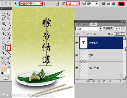The width and height of the screenshot is (127, 98).
Task: Toggle Quick Mask mode
Action: 6,78
